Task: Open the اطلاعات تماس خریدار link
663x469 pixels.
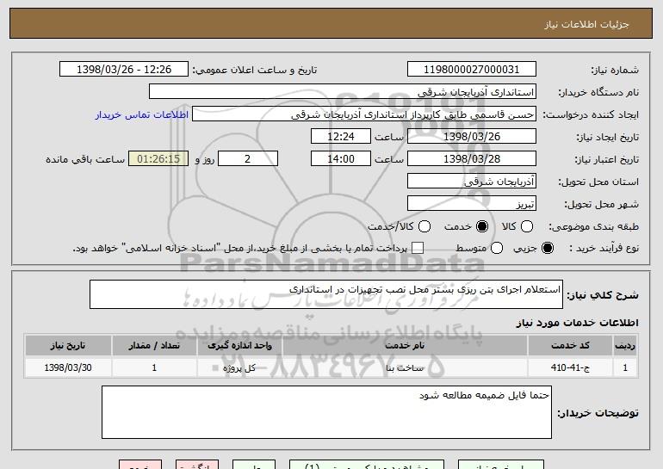Action: pyautogui.click(x=142, y=115)
